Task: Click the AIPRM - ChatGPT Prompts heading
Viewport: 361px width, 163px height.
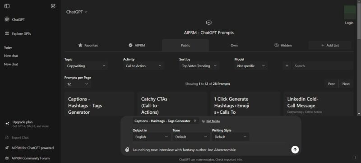Action: click(209, 33)
